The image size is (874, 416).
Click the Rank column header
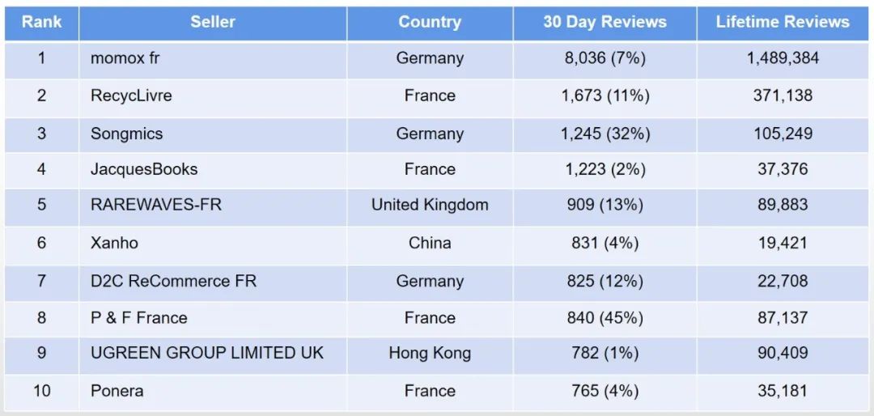coord(41,22)
